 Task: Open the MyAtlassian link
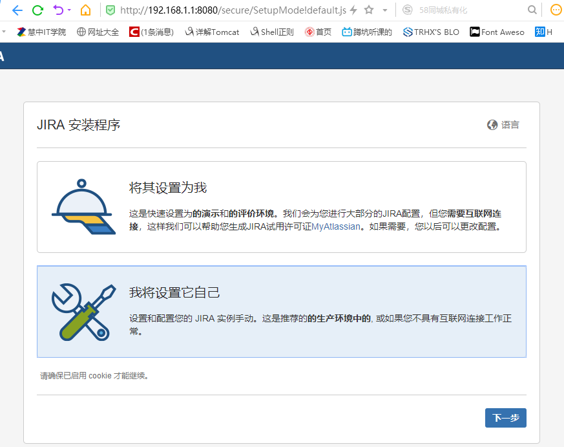pyautogui.click(x=335, y=226)
